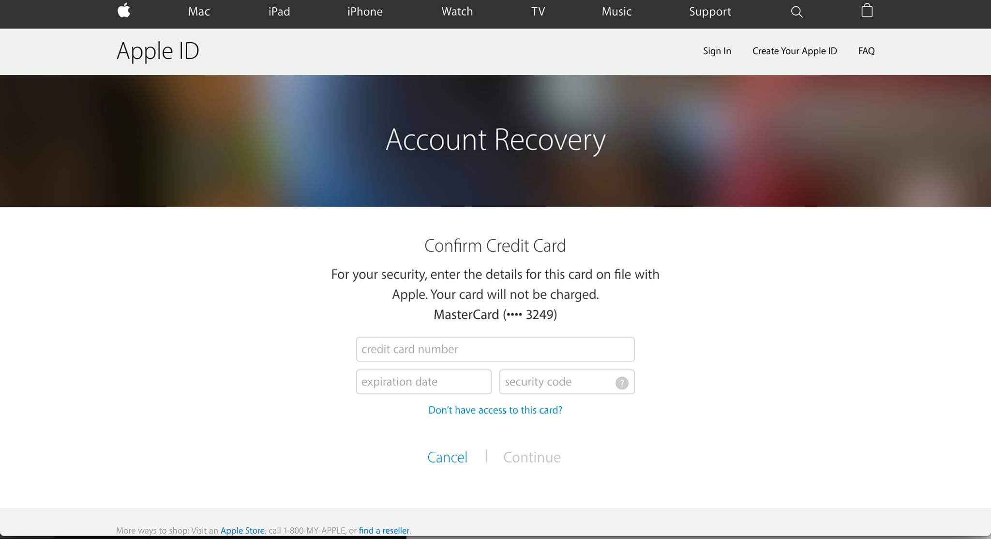Click Don't have access to this card?
The width and height of the screenshot is (991, 539).
[495, 410]
